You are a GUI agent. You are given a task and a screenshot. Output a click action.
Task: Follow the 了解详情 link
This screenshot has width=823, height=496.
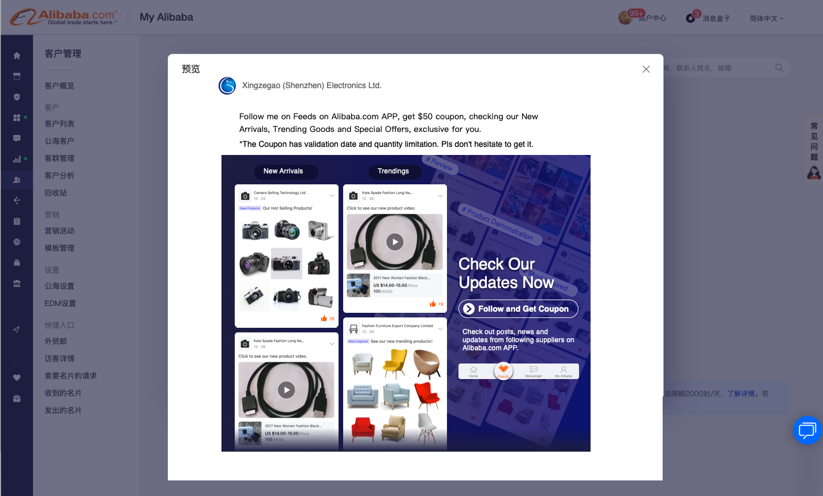741,394
